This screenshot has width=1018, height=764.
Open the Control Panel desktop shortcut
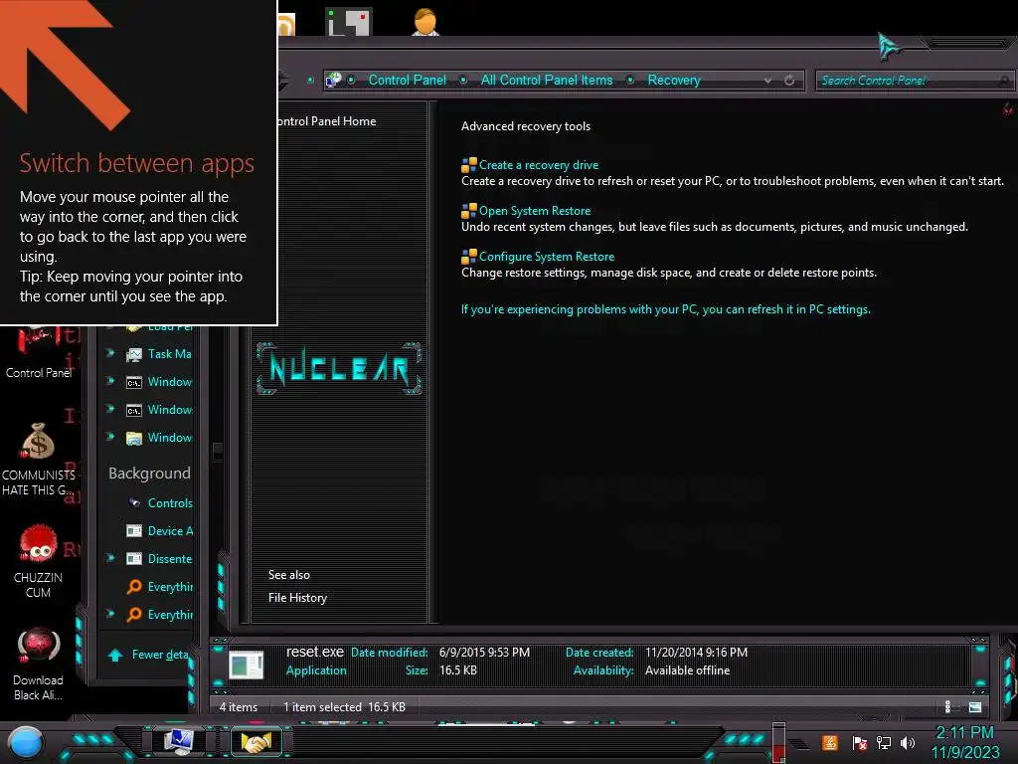[39, 354]
